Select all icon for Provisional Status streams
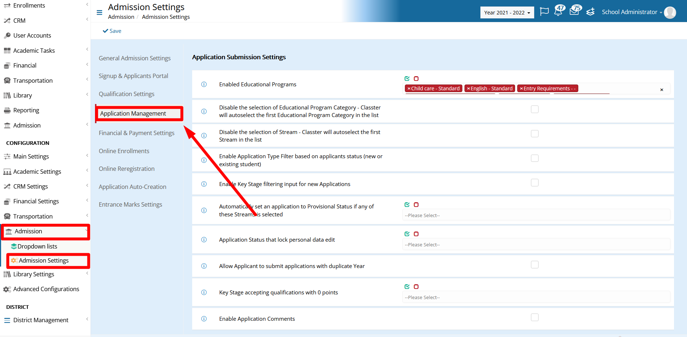 [x=407, y=204]
